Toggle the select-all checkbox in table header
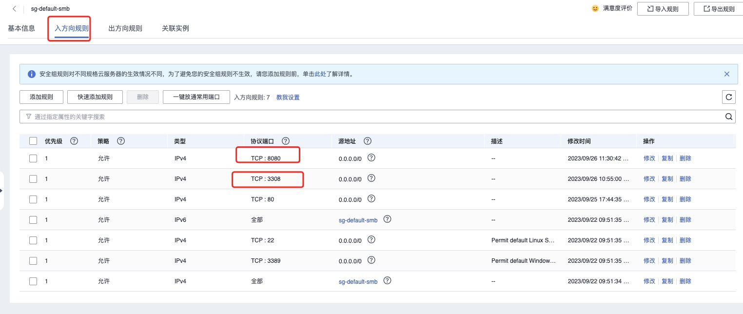The width and height of the screenshot is (743, 314). click(x=33, y=141)
